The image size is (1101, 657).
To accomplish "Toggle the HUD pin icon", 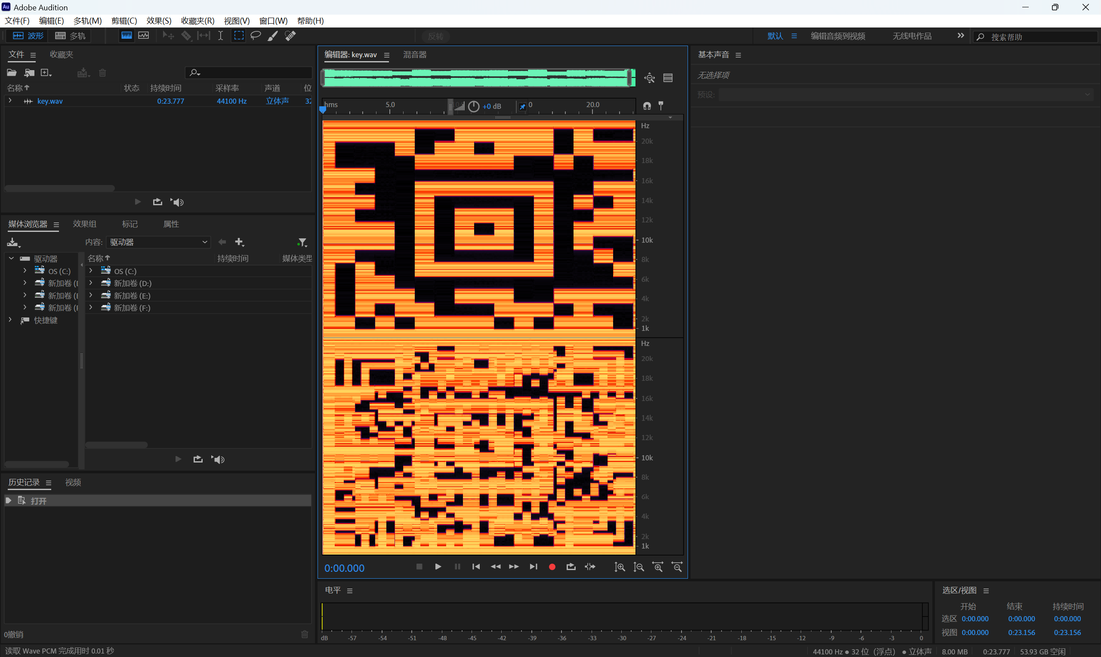I will tap(522, 106).
